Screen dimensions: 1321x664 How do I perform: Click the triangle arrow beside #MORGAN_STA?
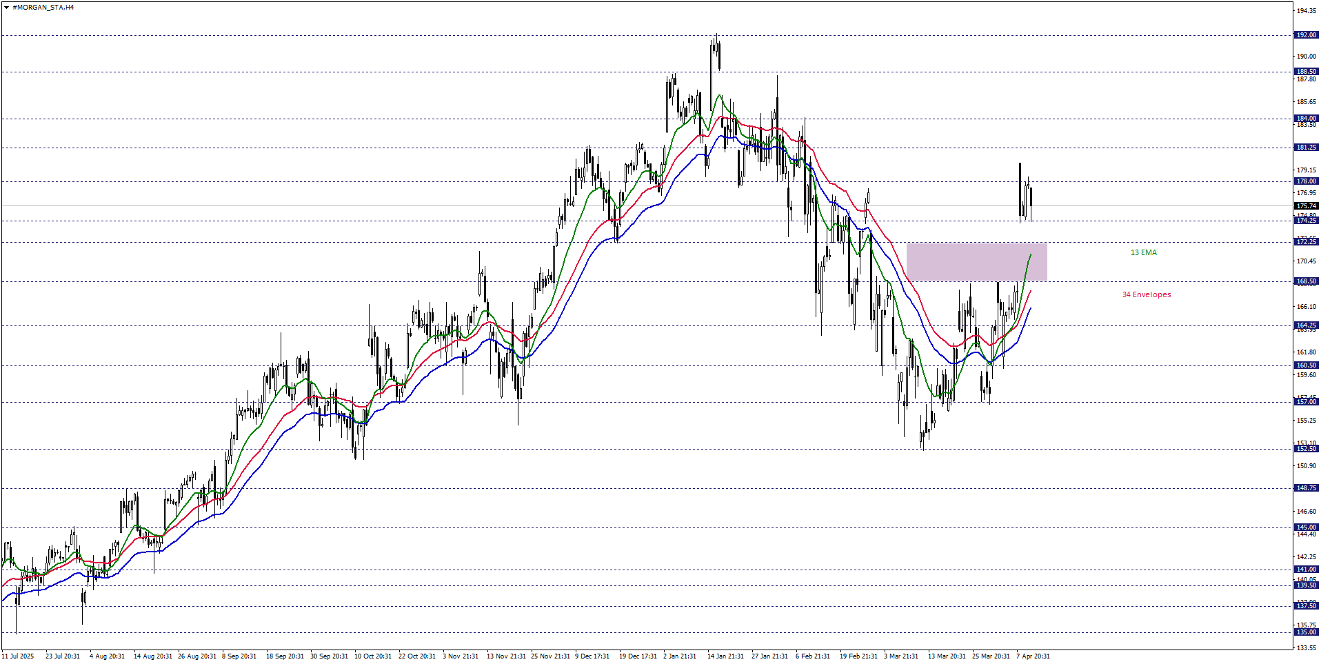(7, 8)
